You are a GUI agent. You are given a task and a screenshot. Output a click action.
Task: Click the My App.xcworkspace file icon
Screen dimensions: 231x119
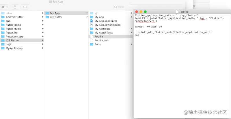[x=92, y=25]
